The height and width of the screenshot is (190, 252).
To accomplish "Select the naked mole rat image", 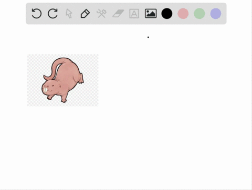I will coord(63,80).
